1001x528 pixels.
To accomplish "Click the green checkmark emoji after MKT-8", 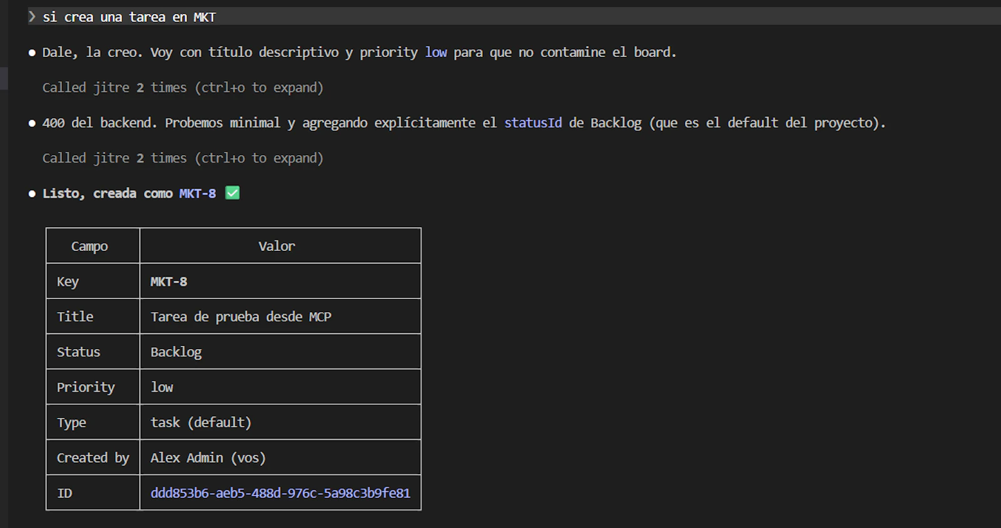I will coord(232,193).
